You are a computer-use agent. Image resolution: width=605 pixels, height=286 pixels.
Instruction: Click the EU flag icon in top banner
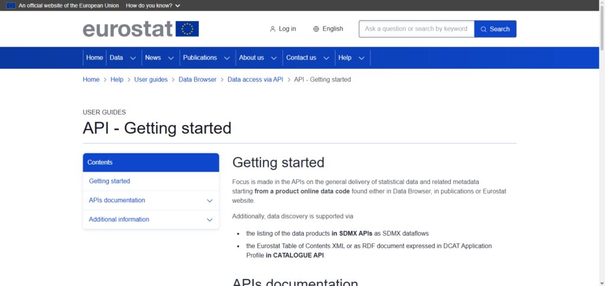[x=11, y=6]
